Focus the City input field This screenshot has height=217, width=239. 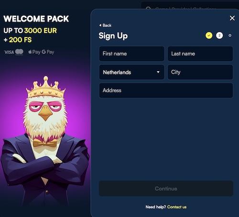[200, 72]
